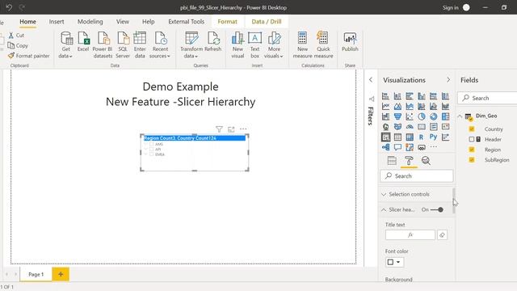Select the Matrix visualization
The width and height of the screenshot is (517, 291).
410,137
